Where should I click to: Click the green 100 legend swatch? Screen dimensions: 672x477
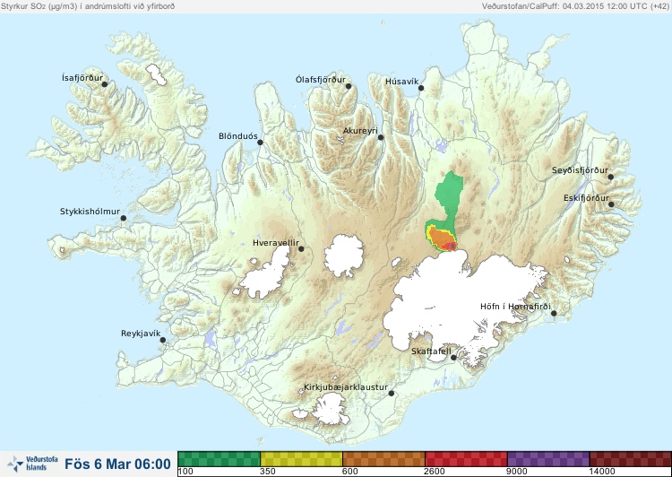[220, 459]
